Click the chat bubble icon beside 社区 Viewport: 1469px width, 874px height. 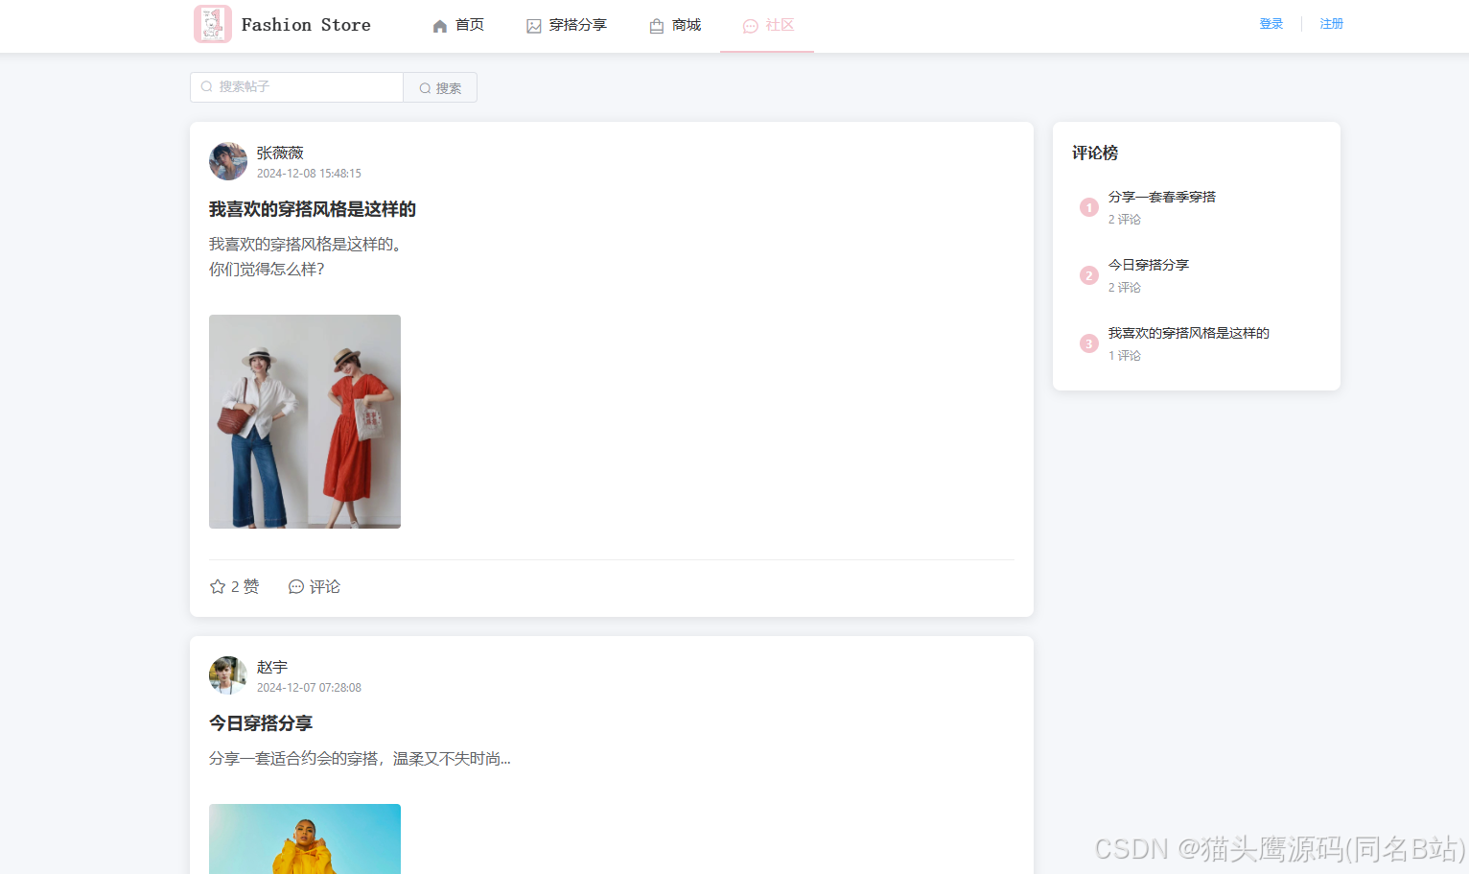(x=751, y=26)
